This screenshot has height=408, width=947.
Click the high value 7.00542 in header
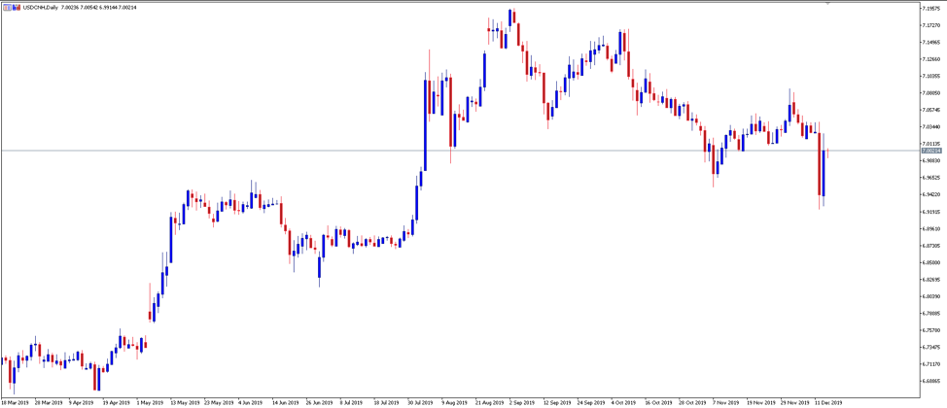[89, 7]
